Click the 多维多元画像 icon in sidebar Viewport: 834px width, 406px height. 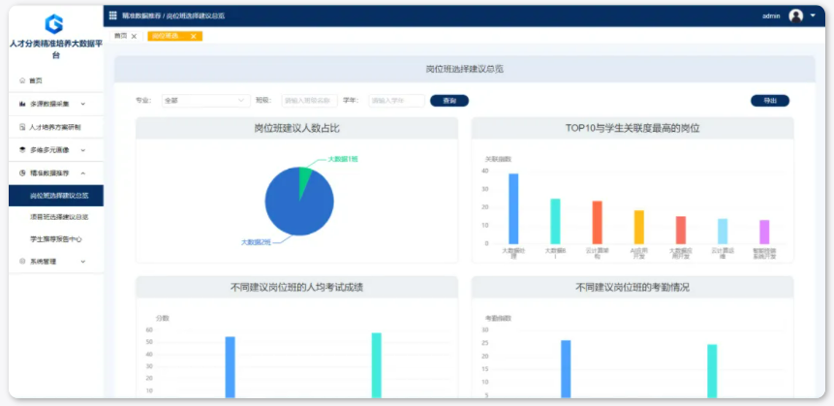[22, 150]
